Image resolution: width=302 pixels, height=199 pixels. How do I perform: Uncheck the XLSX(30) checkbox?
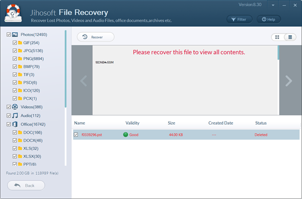click(x=15, y=156)
